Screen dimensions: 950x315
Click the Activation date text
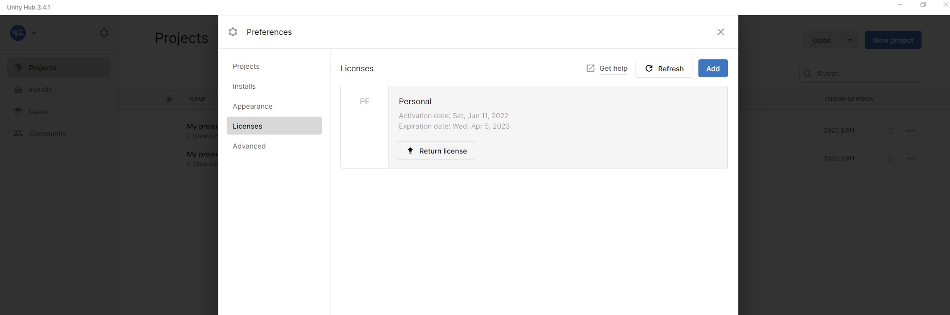[453, 116]
